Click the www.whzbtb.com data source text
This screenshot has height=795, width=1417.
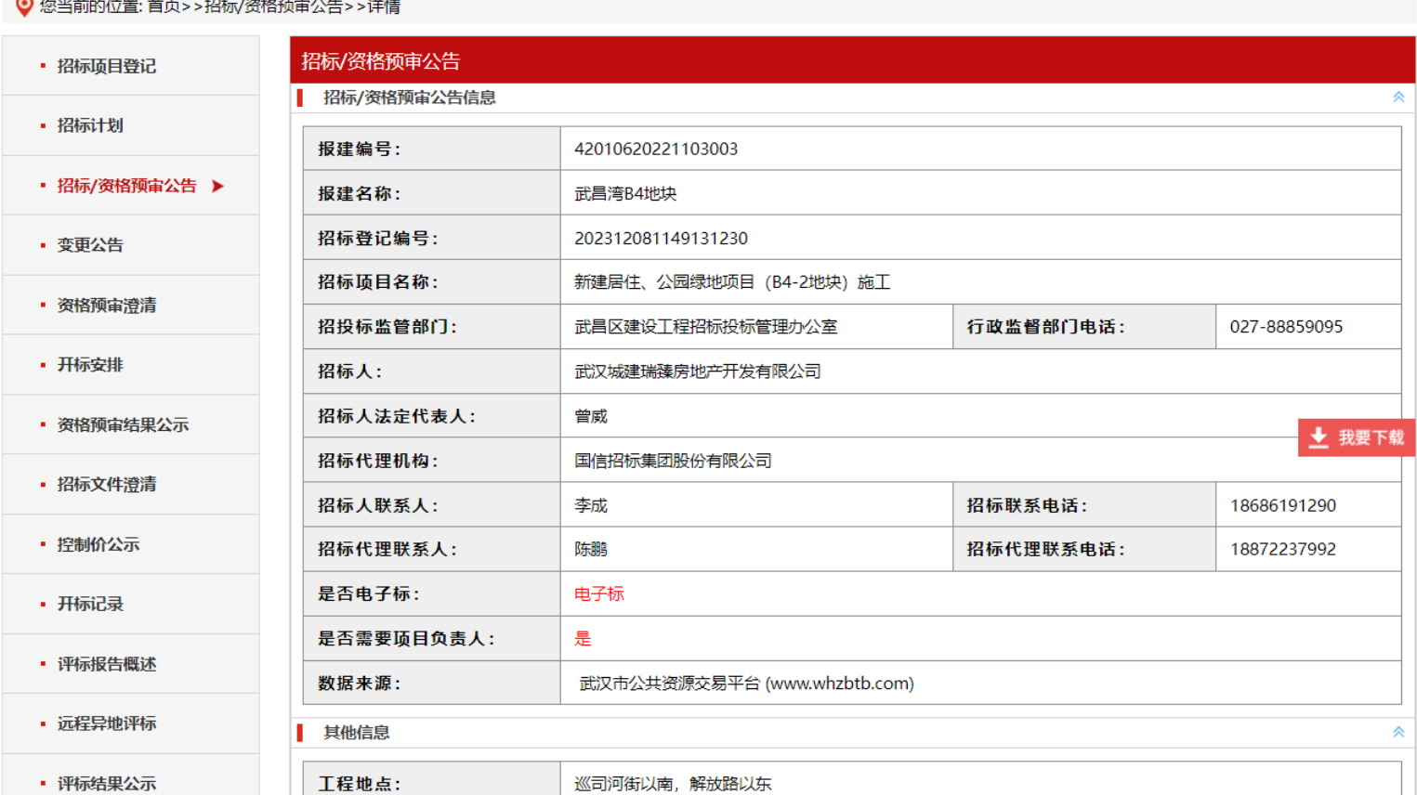(841, 684)
